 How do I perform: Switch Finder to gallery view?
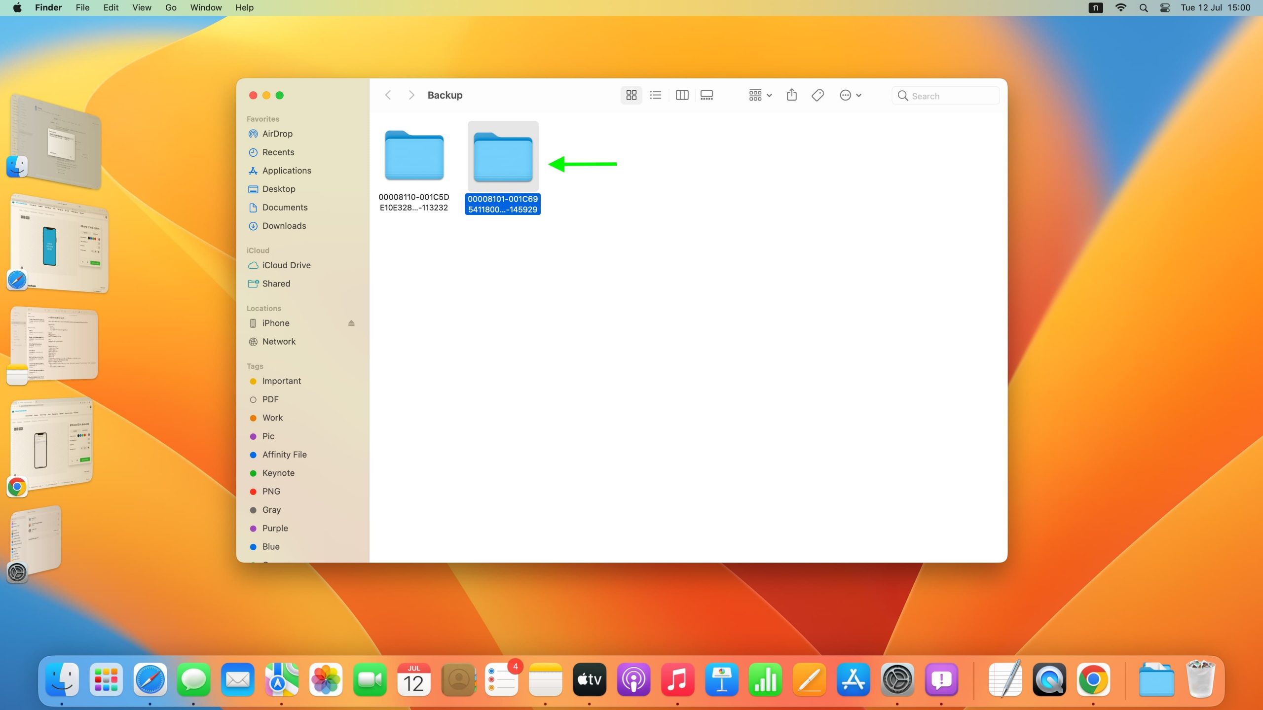[706, 95]
